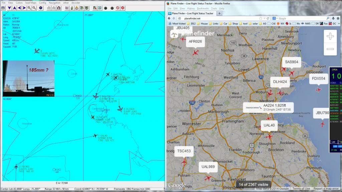Click the KBED airport marker on radar map
The width and height of the screenshot is (342, 192).
74,96
